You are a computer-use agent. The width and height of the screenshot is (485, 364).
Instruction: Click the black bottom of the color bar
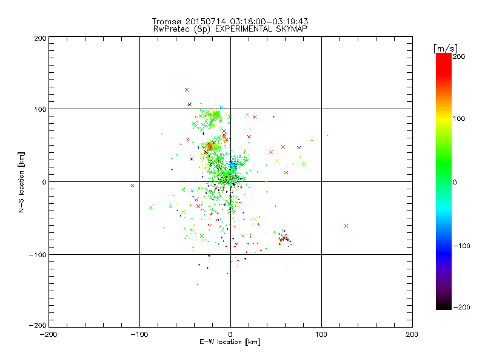click(x=444, y=305)
